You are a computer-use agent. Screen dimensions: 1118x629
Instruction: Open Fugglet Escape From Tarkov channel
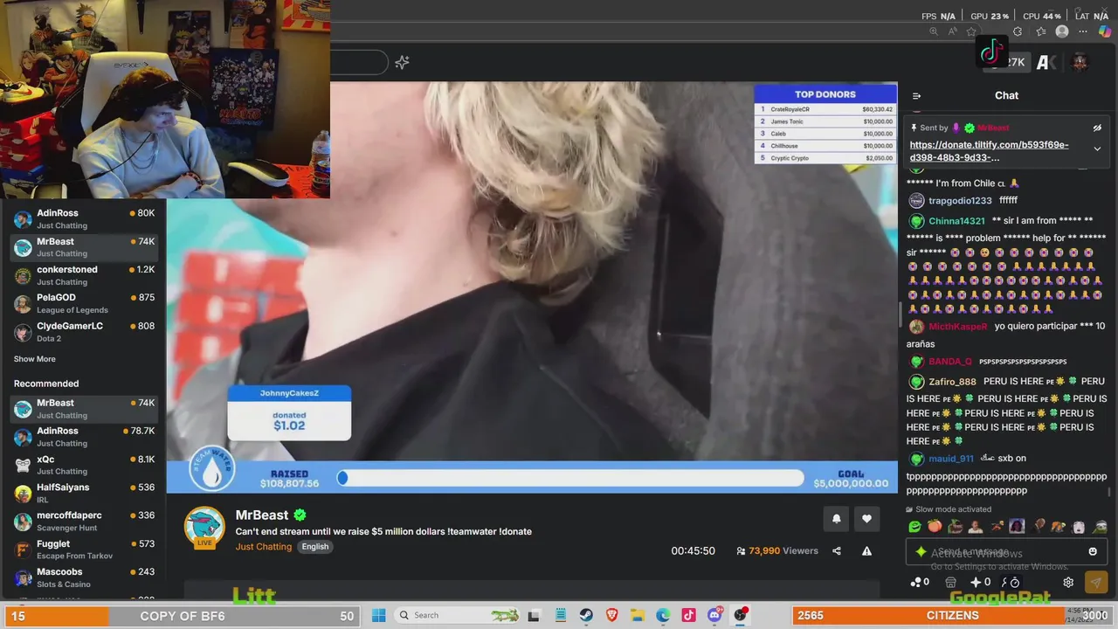[83, 550]
